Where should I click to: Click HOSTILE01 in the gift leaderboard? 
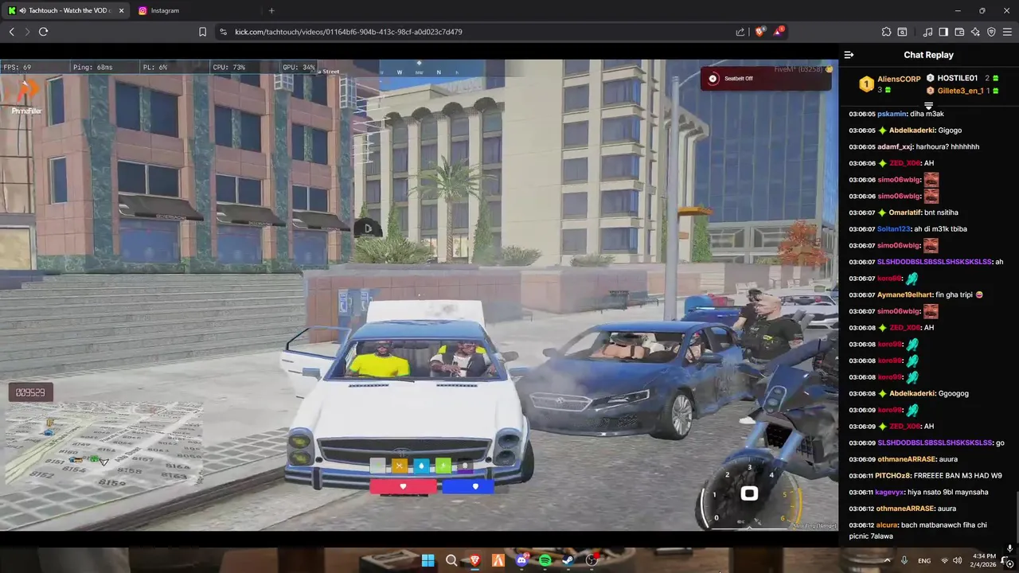[957, 78]
